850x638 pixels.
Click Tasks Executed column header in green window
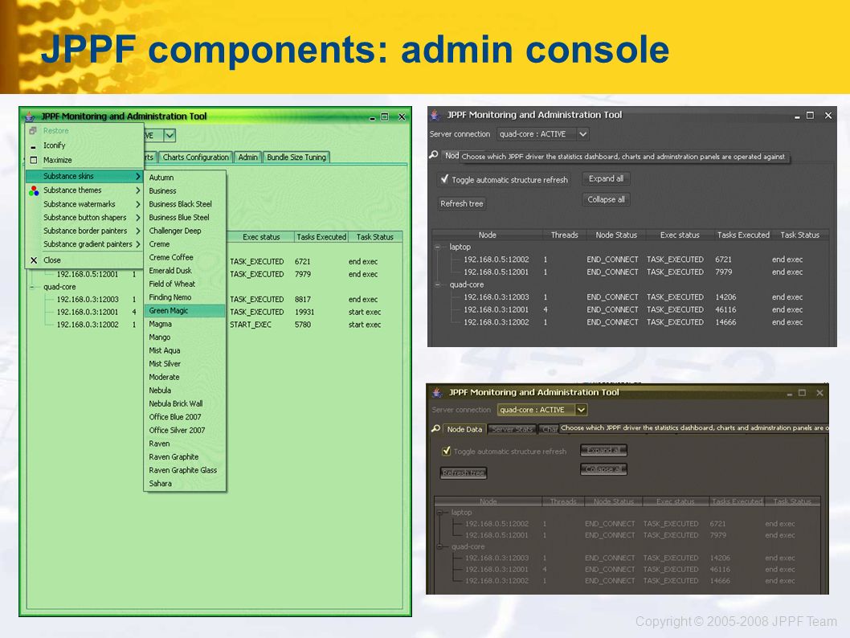point(321,237)
